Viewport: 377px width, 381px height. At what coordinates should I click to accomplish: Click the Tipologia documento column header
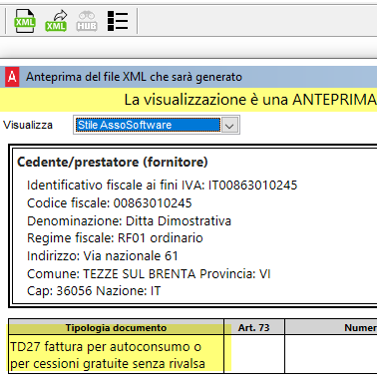116,328
